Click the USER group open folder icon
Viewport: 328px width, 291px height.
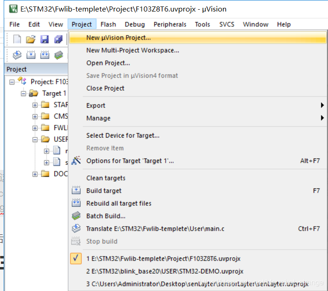coord(45,139)
